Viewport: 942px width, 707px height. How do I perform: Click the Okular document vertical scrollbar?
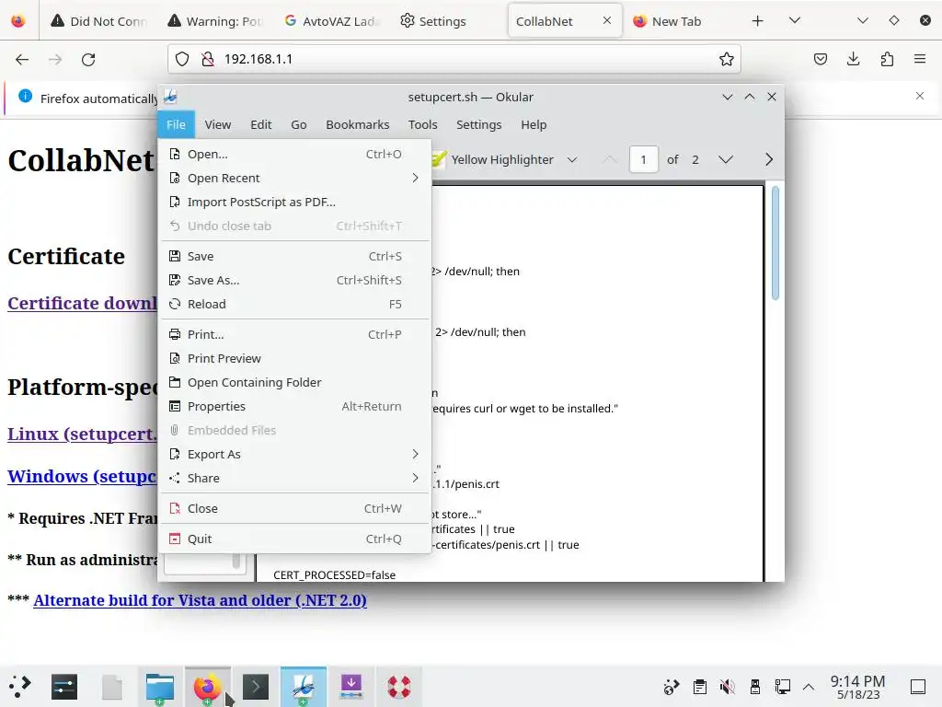point(775,243)
